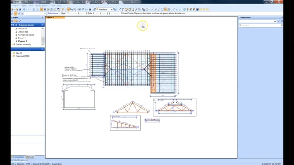294x165 pixels.
Task: Open the Outils dessin menu
Action: coord(42,6)
